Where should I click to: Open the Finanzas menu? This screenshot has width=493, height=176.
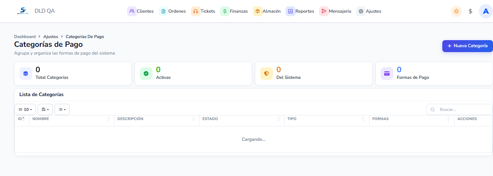[x=234, y=11]
